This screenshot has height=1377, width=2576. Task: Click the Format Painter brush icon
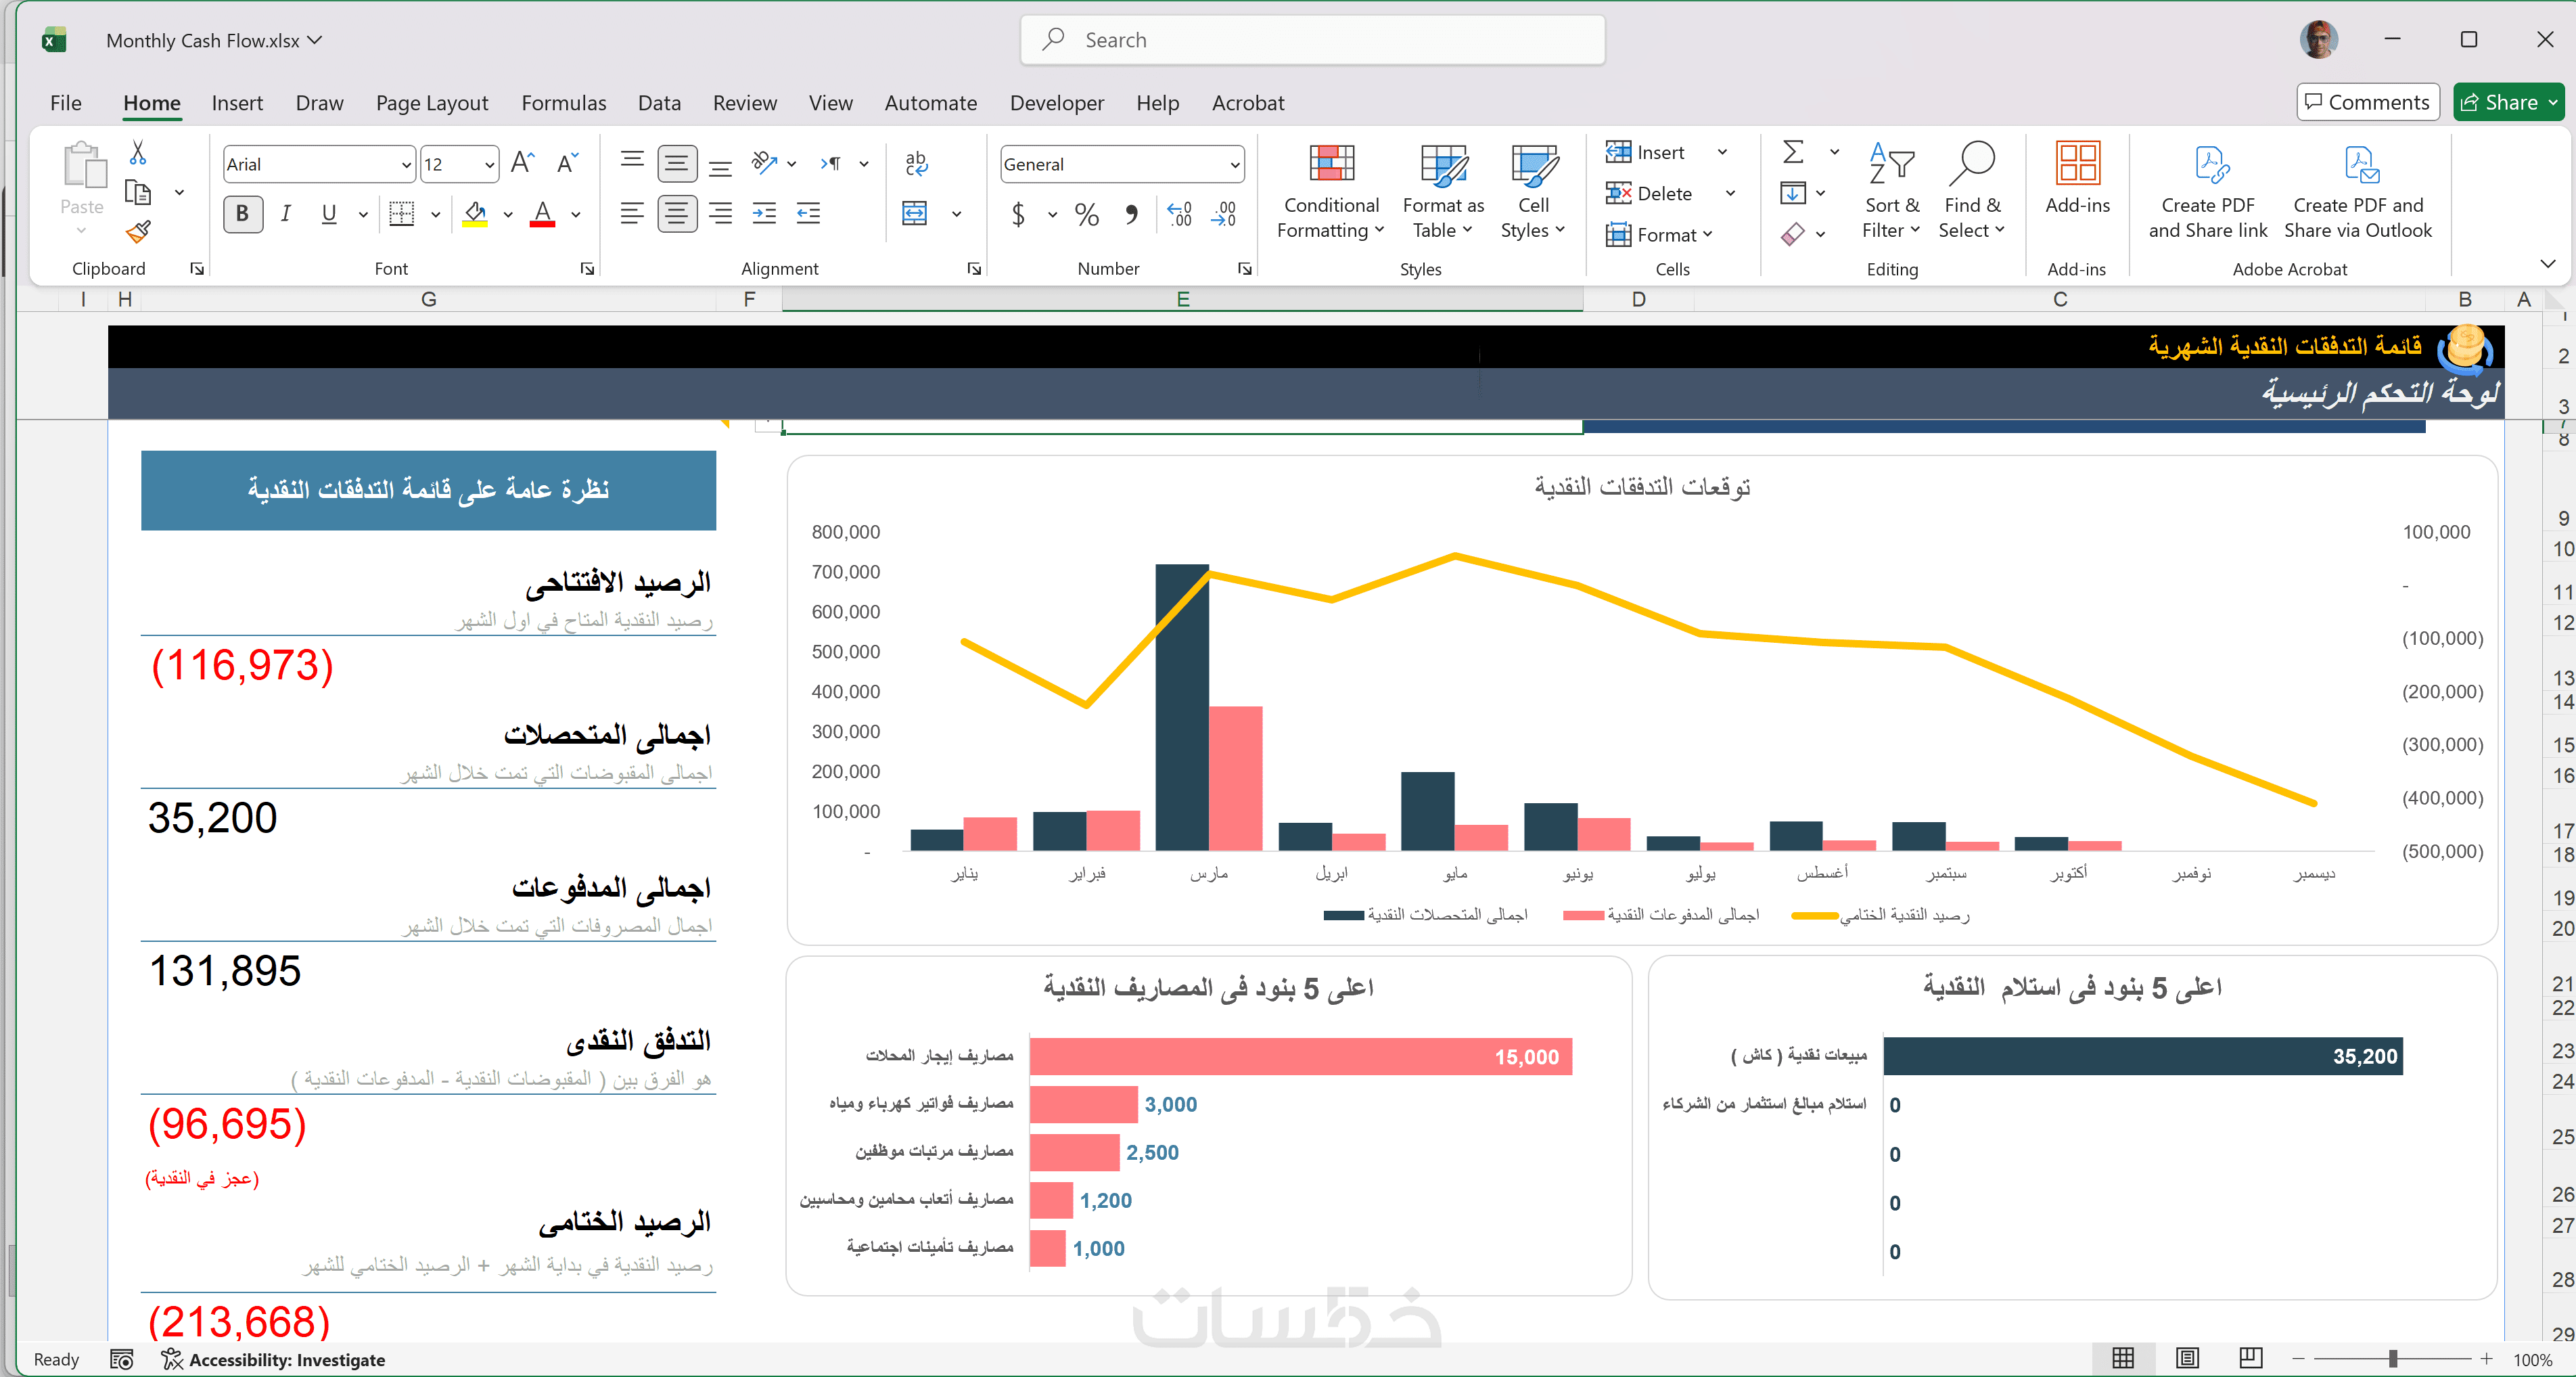(x=138, y=232)
